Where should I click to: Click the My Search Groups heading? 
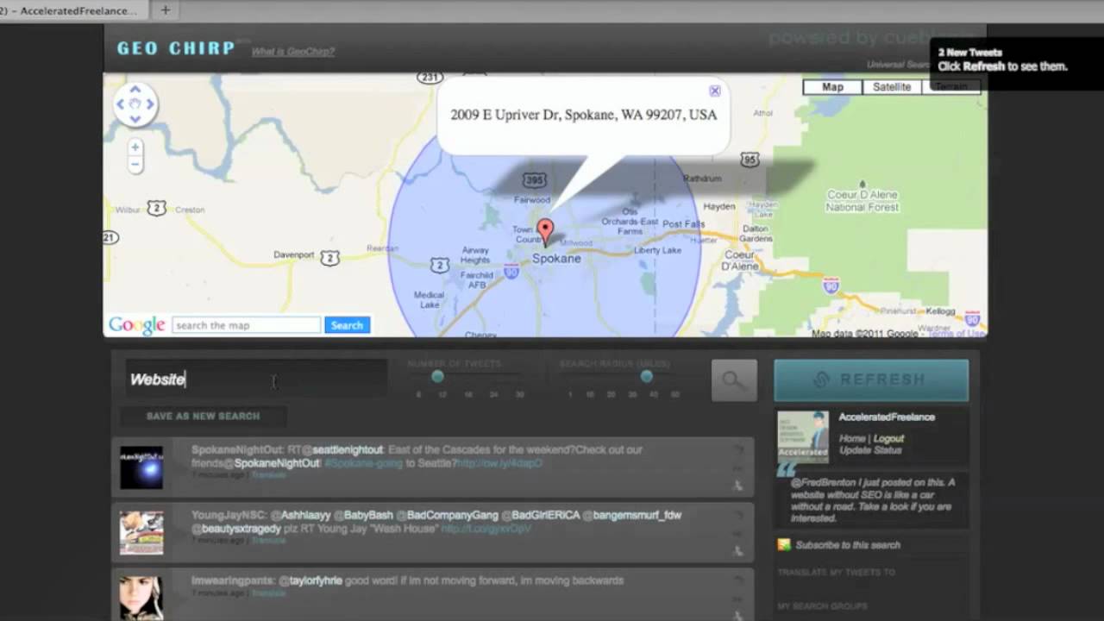click(x=823, y=606)
